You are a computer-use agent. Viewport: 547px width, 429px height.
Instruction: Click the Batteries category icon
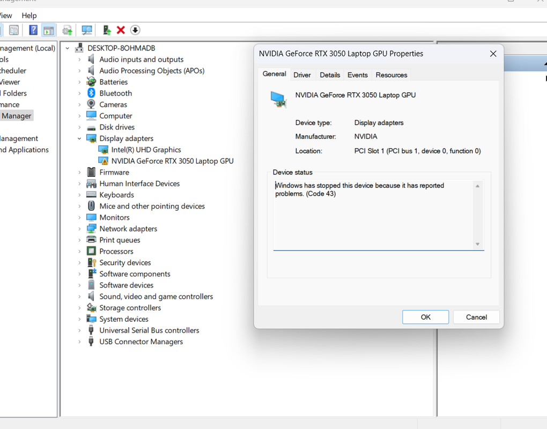click(91, 82)
